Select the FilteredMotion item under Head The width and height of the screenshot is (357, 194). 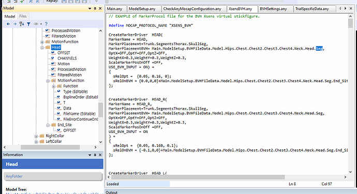(69, 75)
